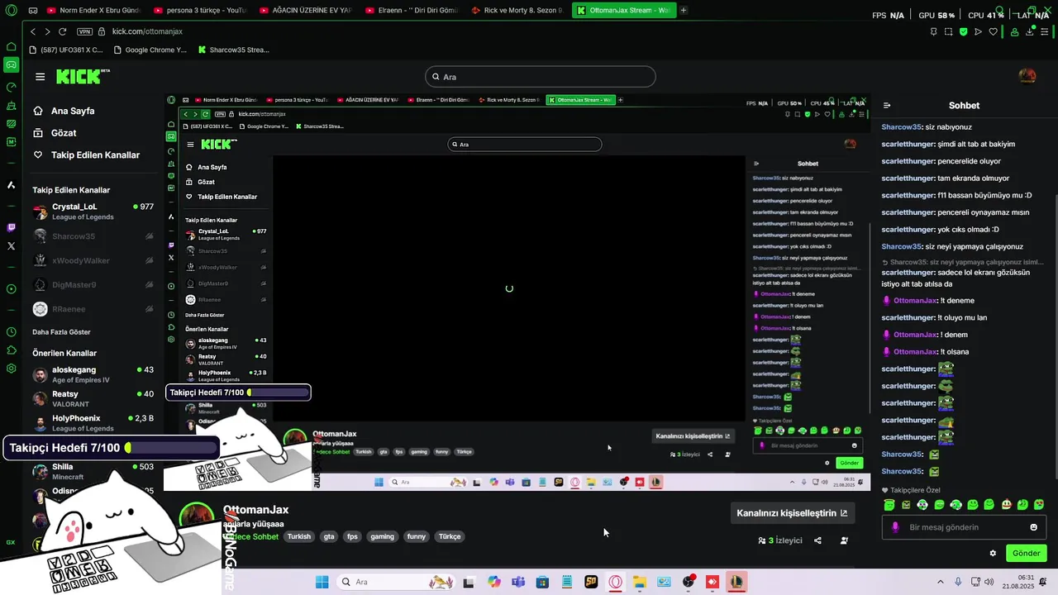The width and height of the screenshot is (1058, 595).
Task: Open RRaenee channel in sidebar
Action: tap(93, 309)
